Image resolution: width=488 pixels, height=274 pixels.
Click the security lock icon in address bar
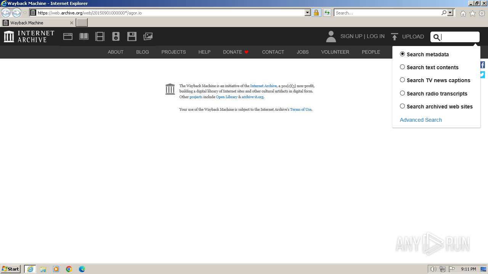(316, 13)
